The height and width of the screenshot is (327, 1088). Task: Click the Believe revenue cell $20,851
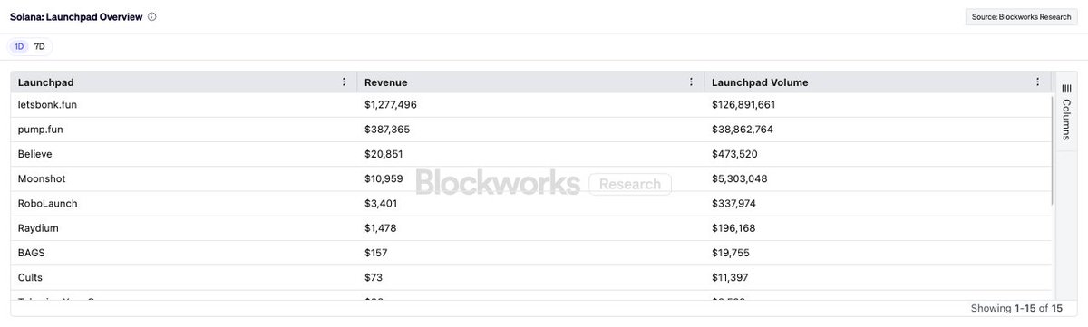point(384,154)
